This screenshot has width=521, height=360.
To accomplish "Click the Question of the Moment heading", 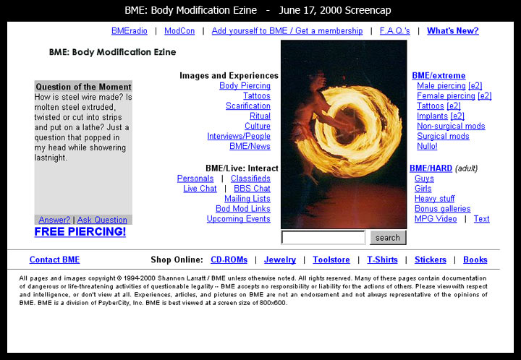I will (x=83, y=87).
